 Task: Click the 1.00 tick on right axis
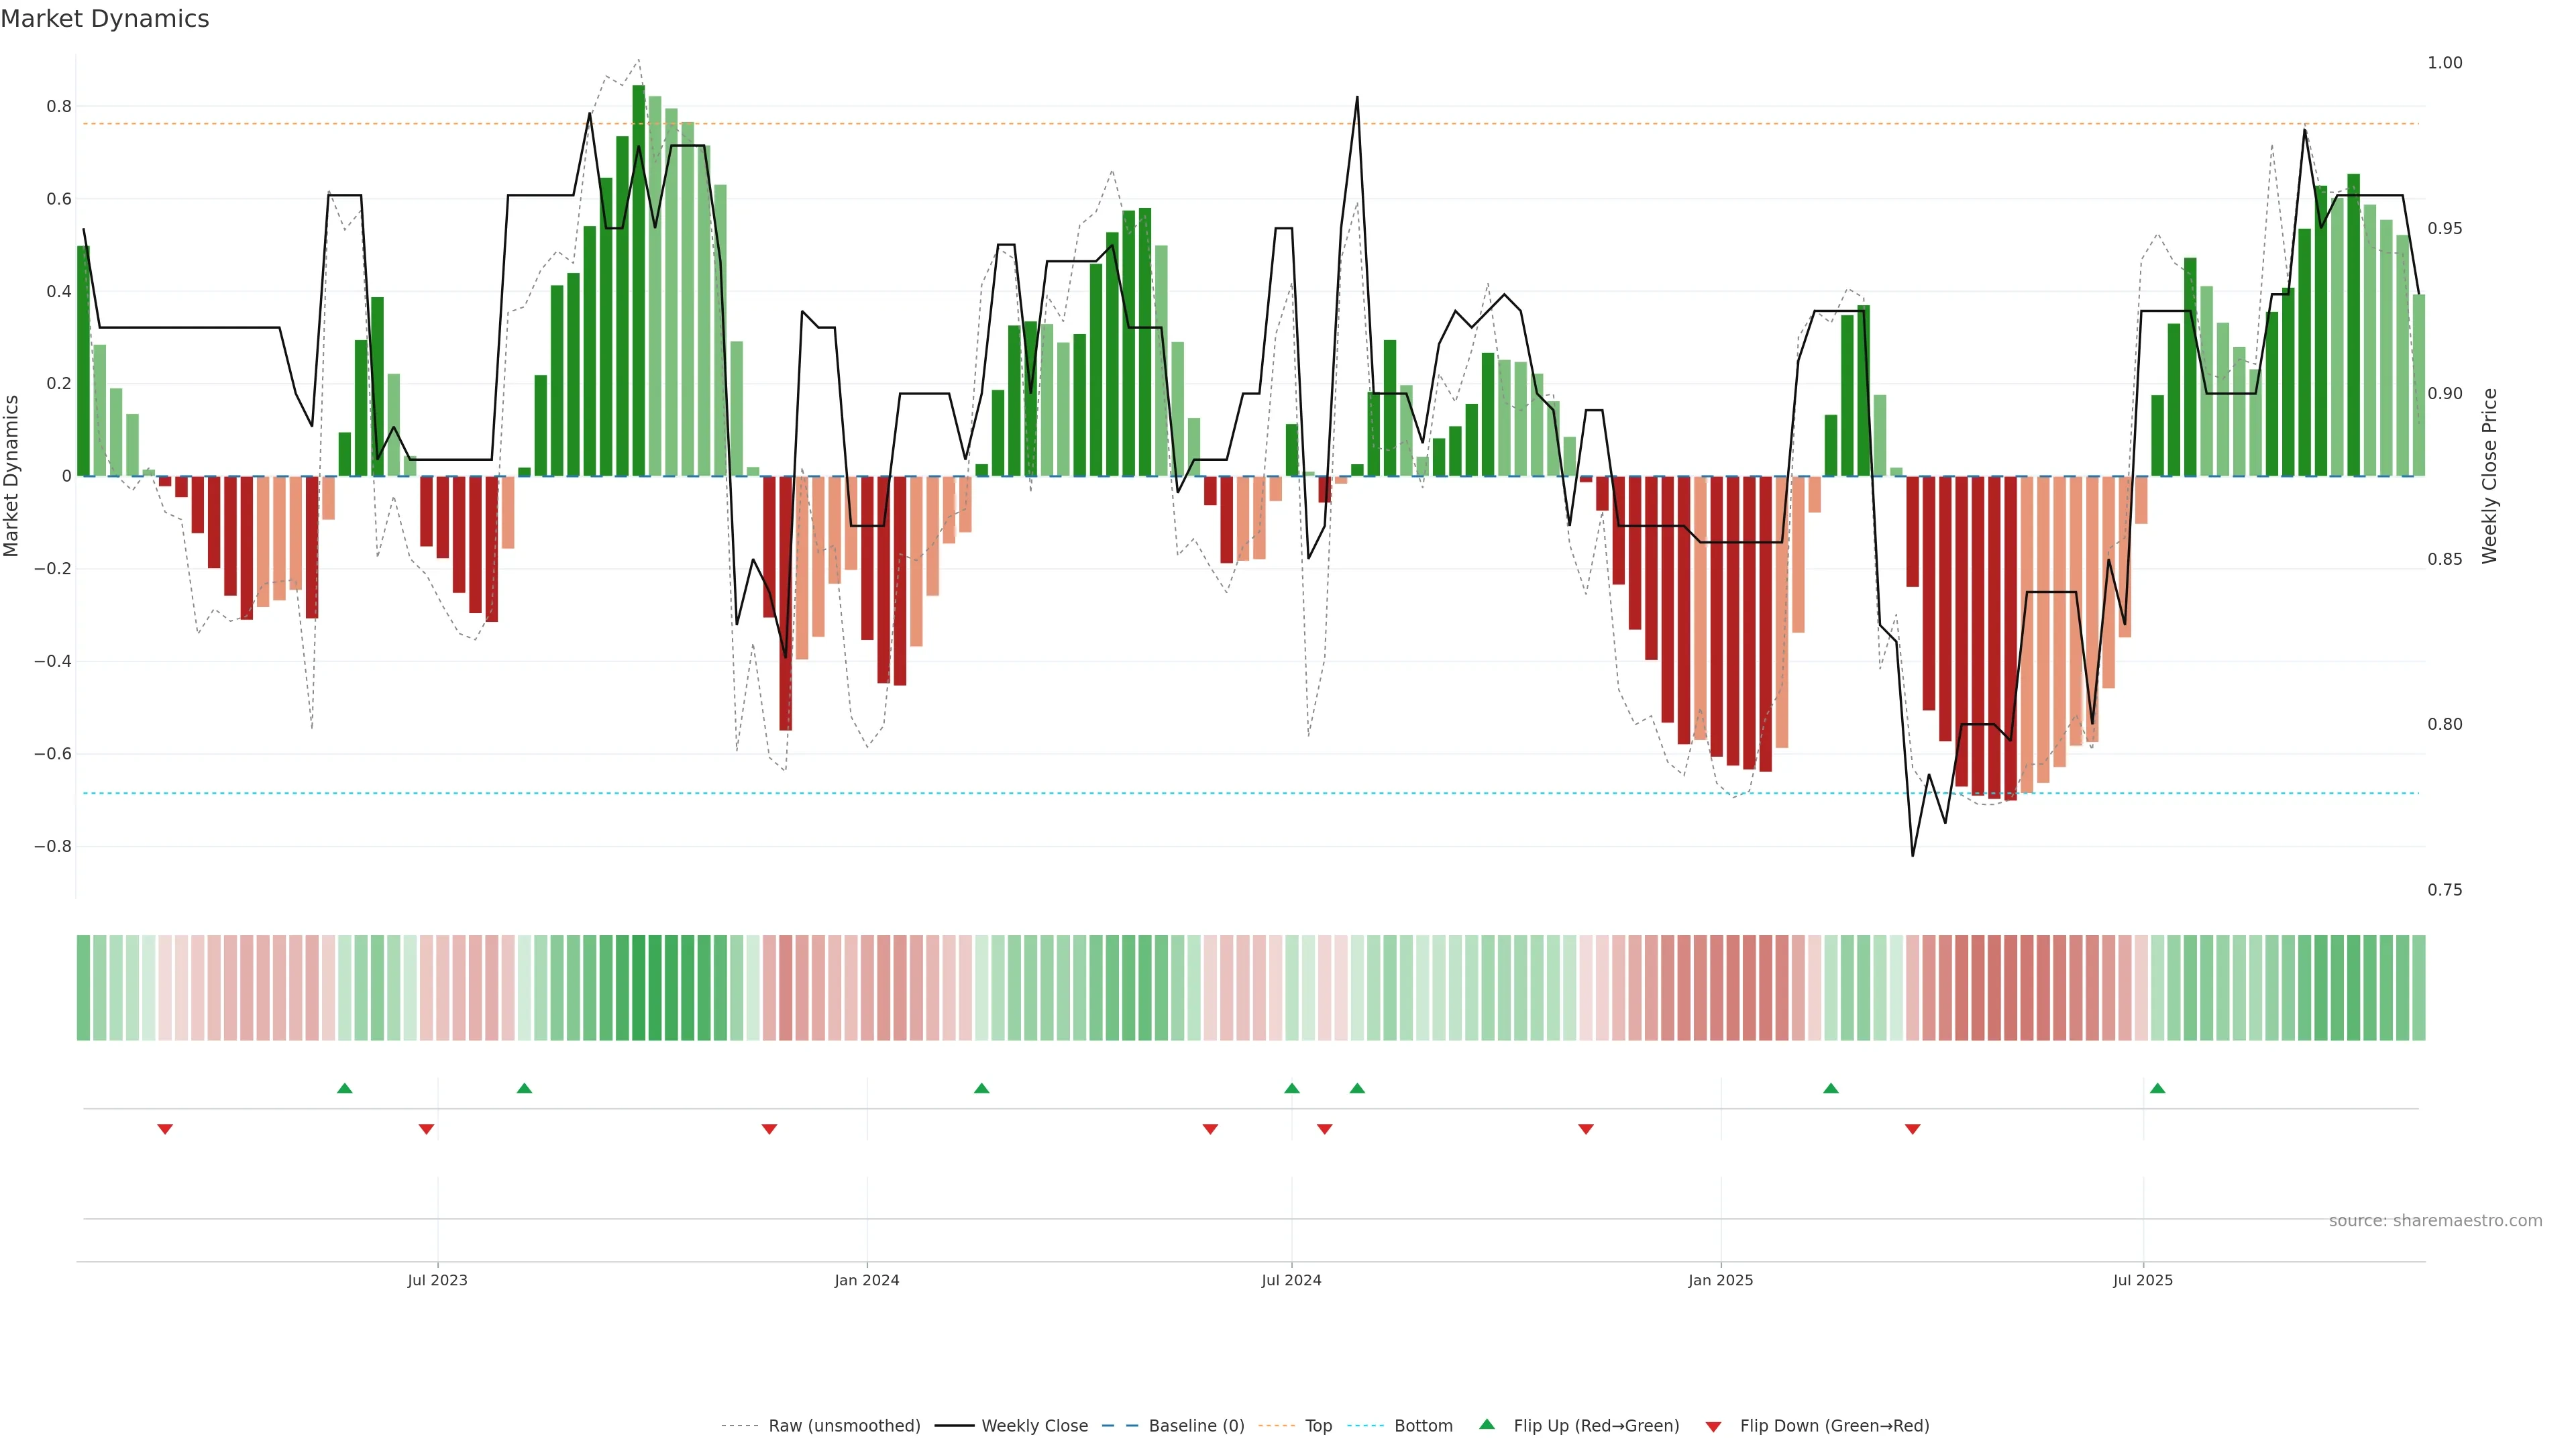pyautogui.click(x=2444, y=63)
